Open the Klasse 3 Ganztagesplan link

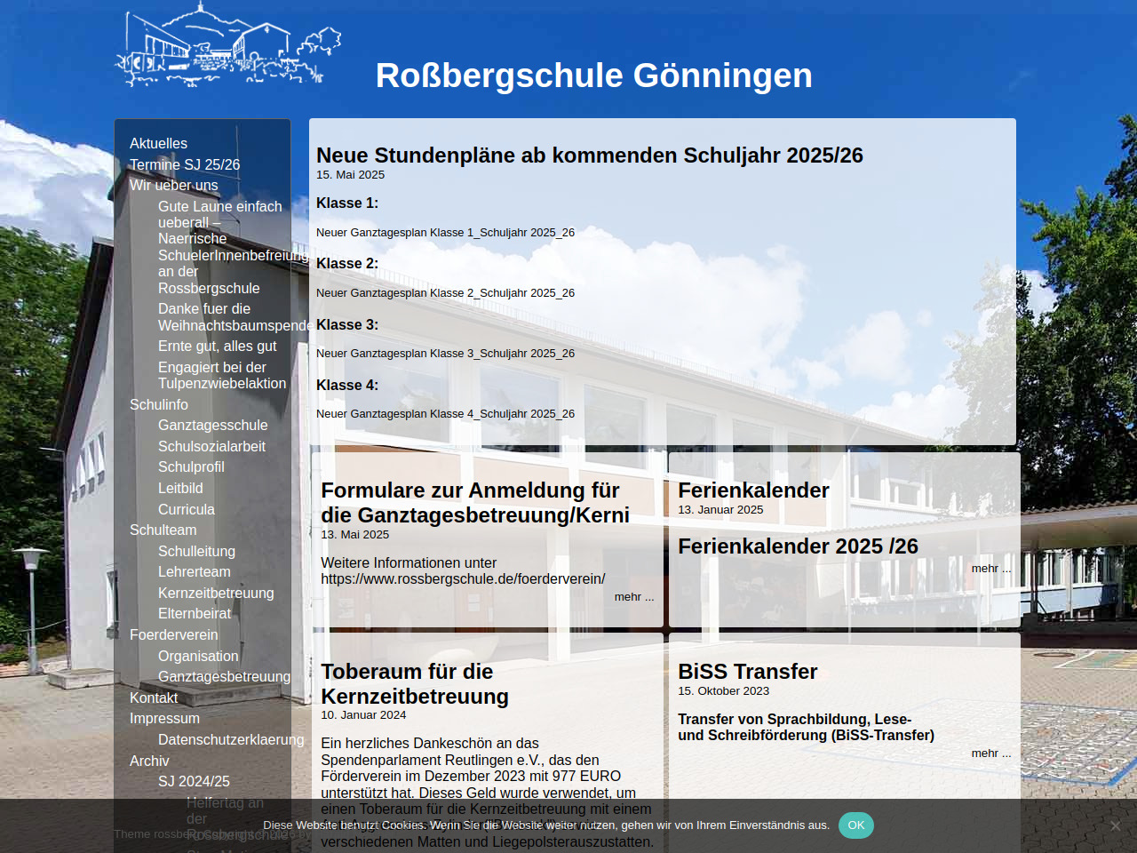[445, 354]
